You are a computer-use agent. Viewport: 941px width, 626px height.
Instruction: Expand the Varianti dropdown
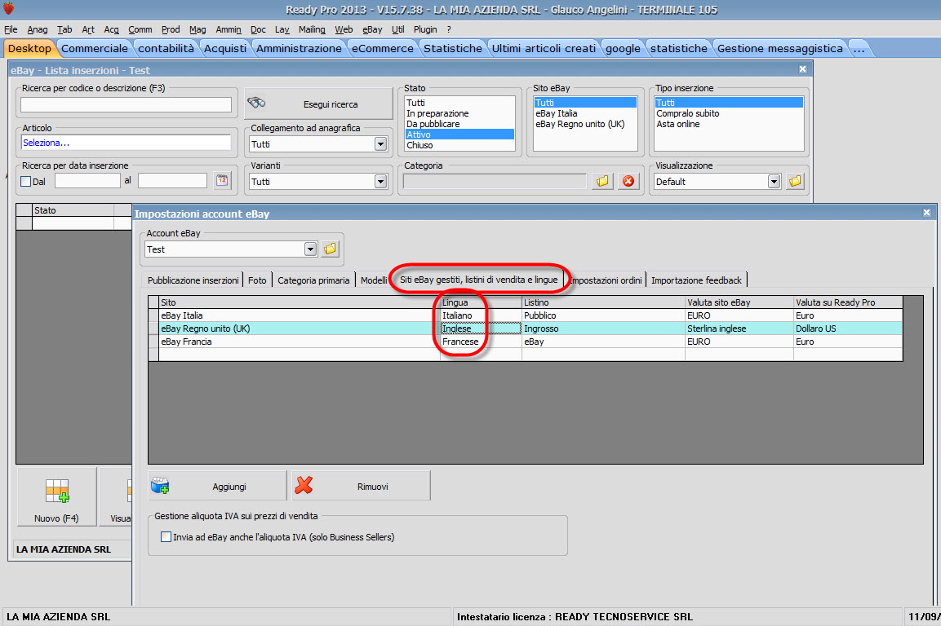tap(380, 181)
